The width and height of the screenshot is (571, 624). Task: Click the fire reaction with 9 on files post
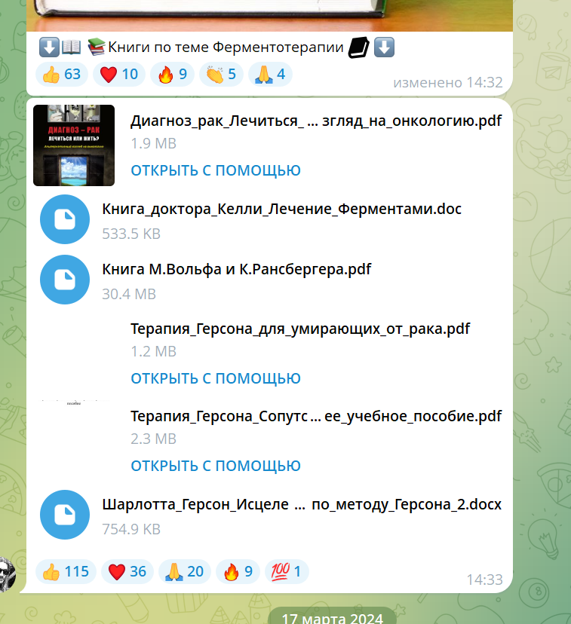point(238,571)
